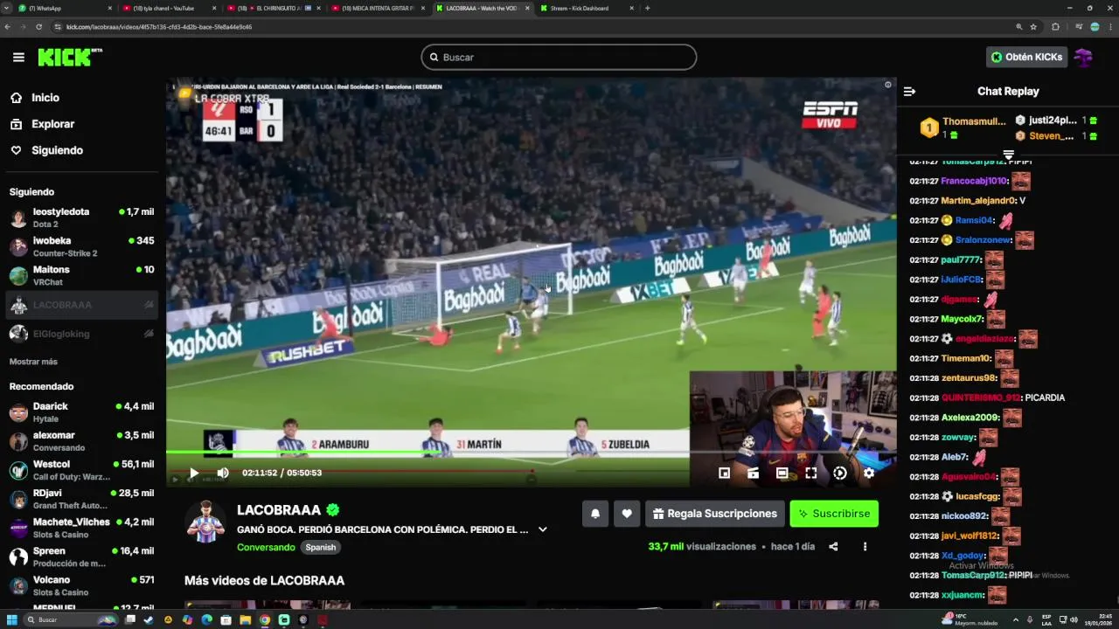1119x629 pixels.
Task: Open Maitons' VRChat channel
Action: tap(81, 275)
